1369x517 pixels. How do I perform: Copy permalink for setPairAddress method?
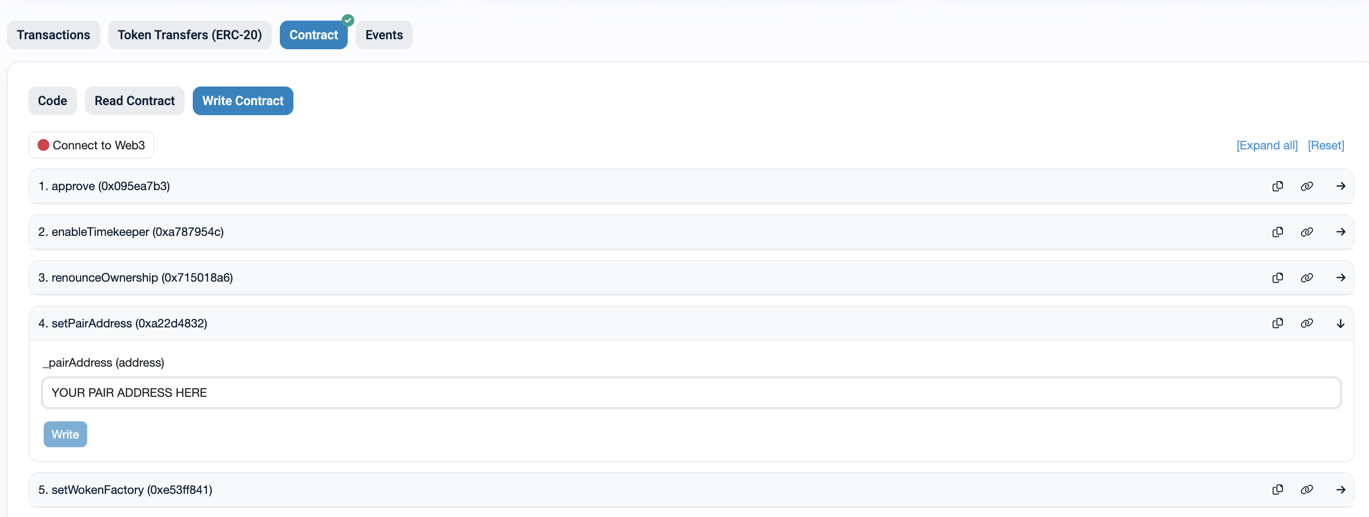pyautogui.click(x=1307, y=323)
